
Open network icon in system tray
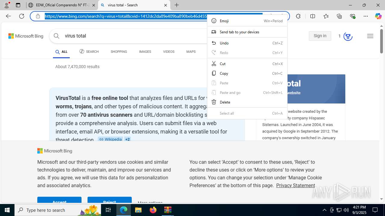pyautogui.click(x=339, y=210)
